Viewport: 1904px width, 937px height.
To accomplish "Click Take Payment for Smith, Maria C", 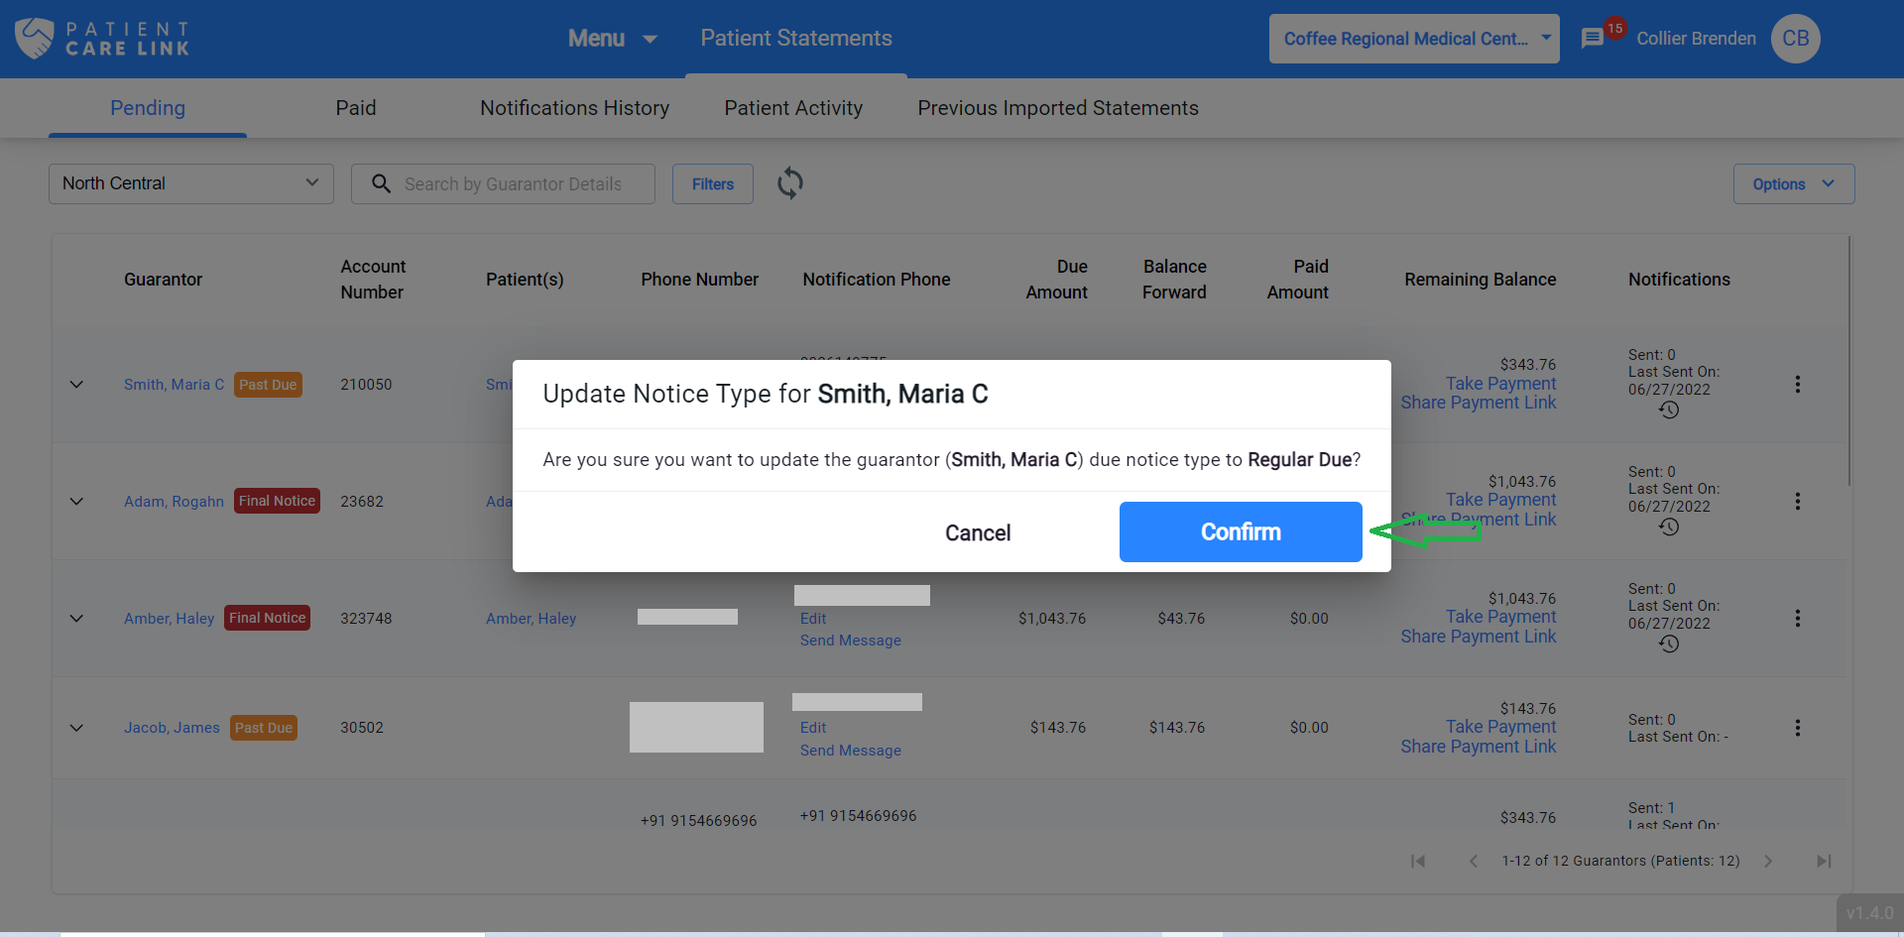I will pos(1500,384).
